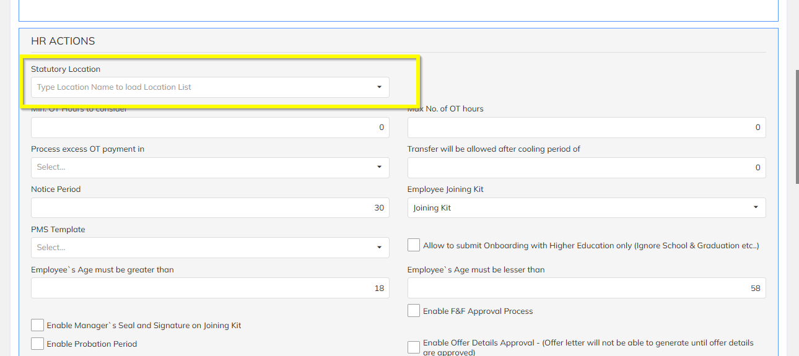Click the Min. OT Hours input field

pos(210,128)
